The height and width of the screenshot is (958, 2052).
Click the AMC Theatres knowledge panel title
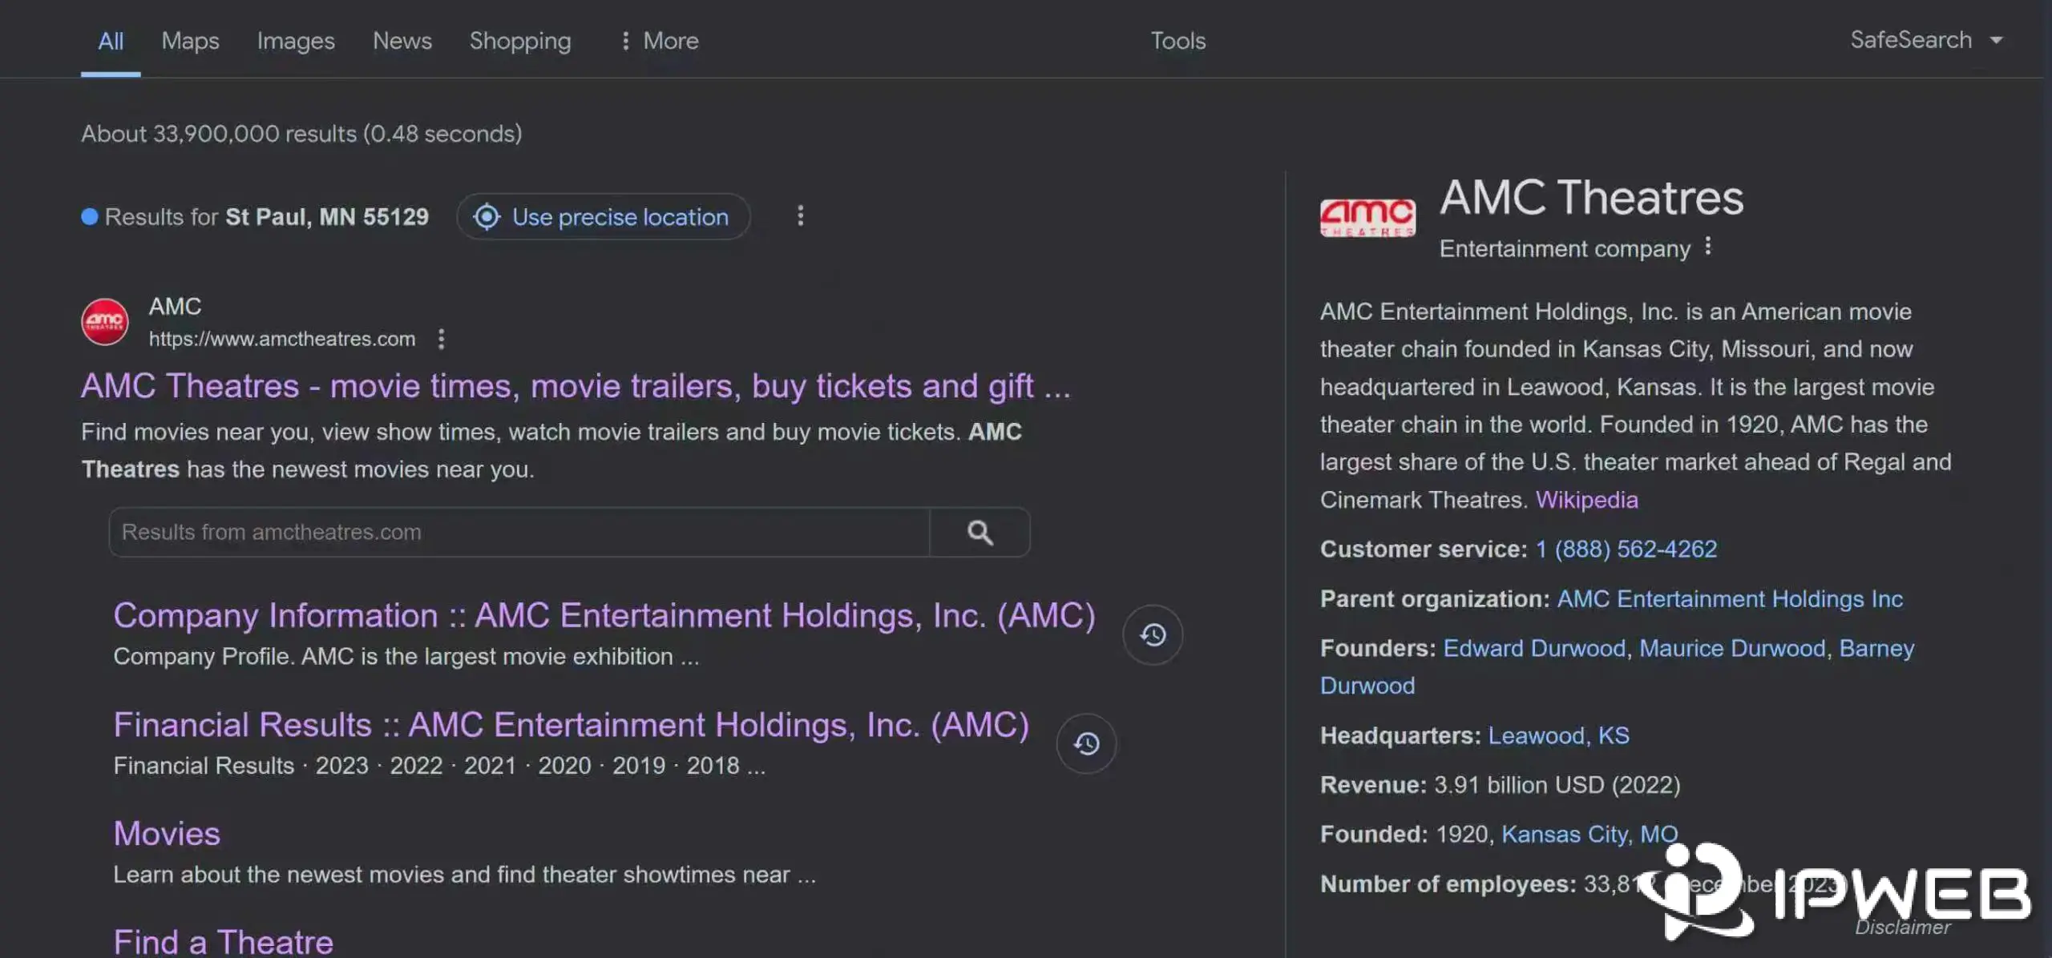click(1591, 197)
